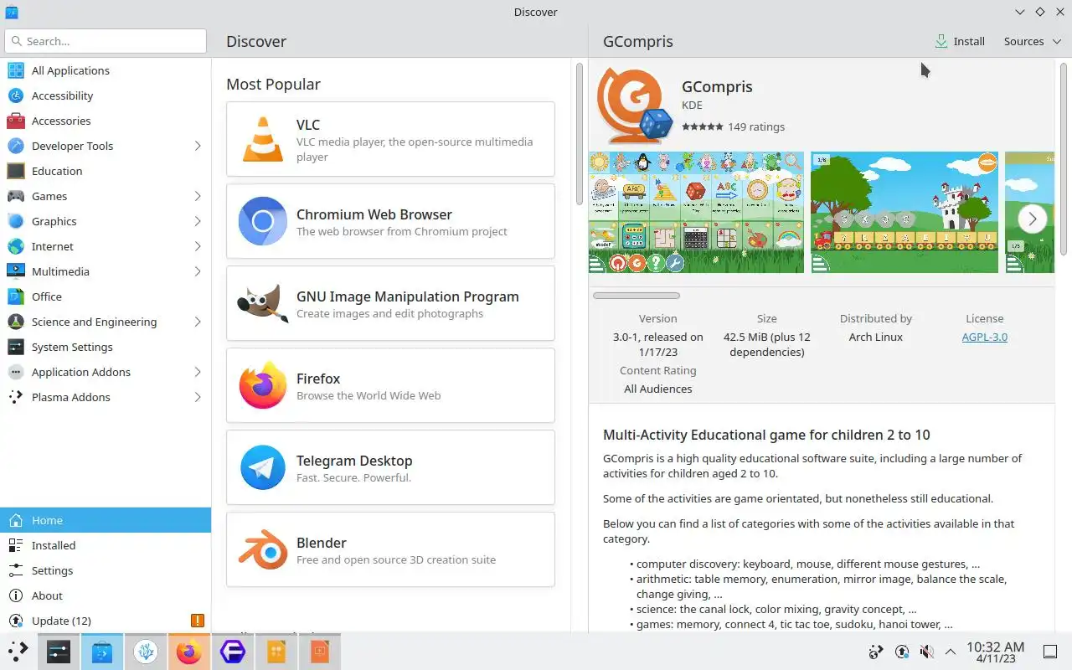The image size is (1072, 670).
Task: Open the Telegram Desktop entry
Action: coord(390,467)
